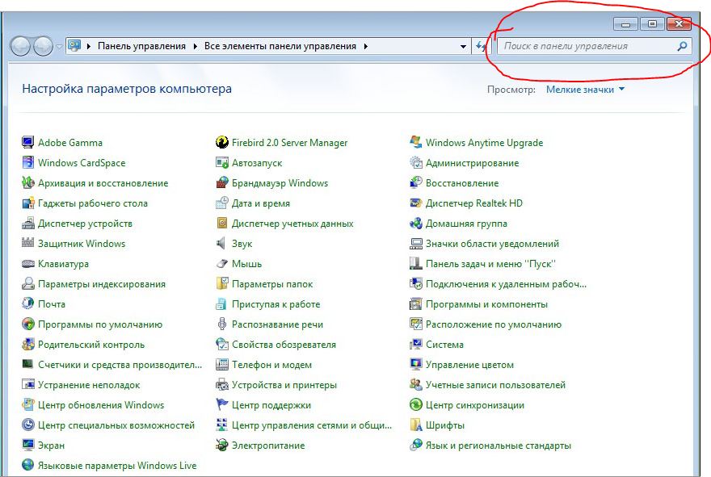Click the Электропитание icon
711x477 pixels.
tap(221, 446)
